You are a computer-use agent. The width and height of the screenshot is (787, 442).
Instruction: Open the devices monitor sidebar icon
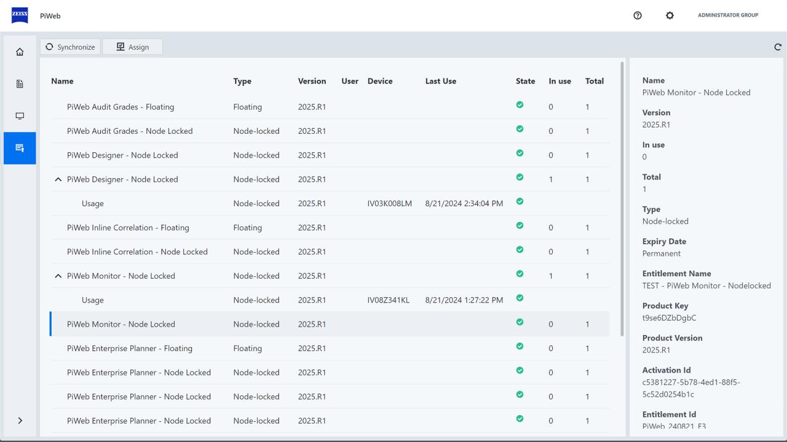pos(20,116)
